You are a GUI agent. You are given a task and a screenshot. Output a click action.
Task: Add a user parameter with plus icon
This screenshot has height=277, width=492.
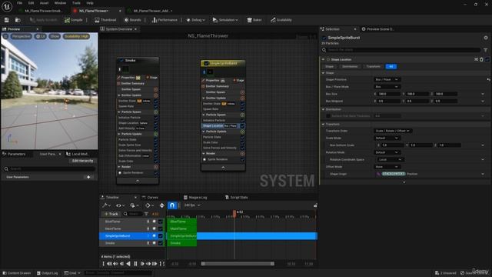click(x=88, y=177)
